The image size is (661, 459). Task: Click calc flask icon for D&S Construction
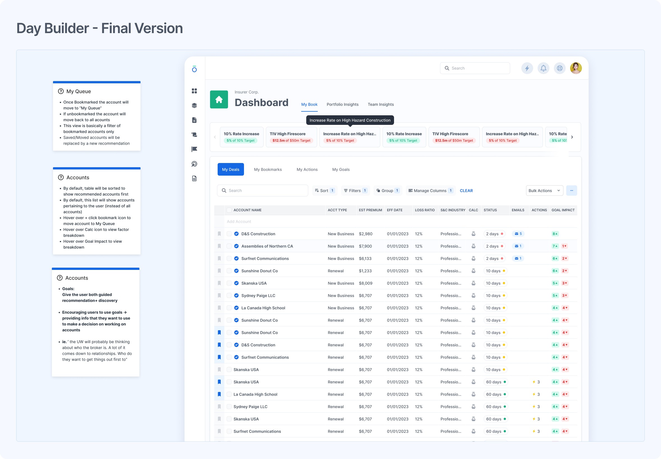tap(473, 234)
